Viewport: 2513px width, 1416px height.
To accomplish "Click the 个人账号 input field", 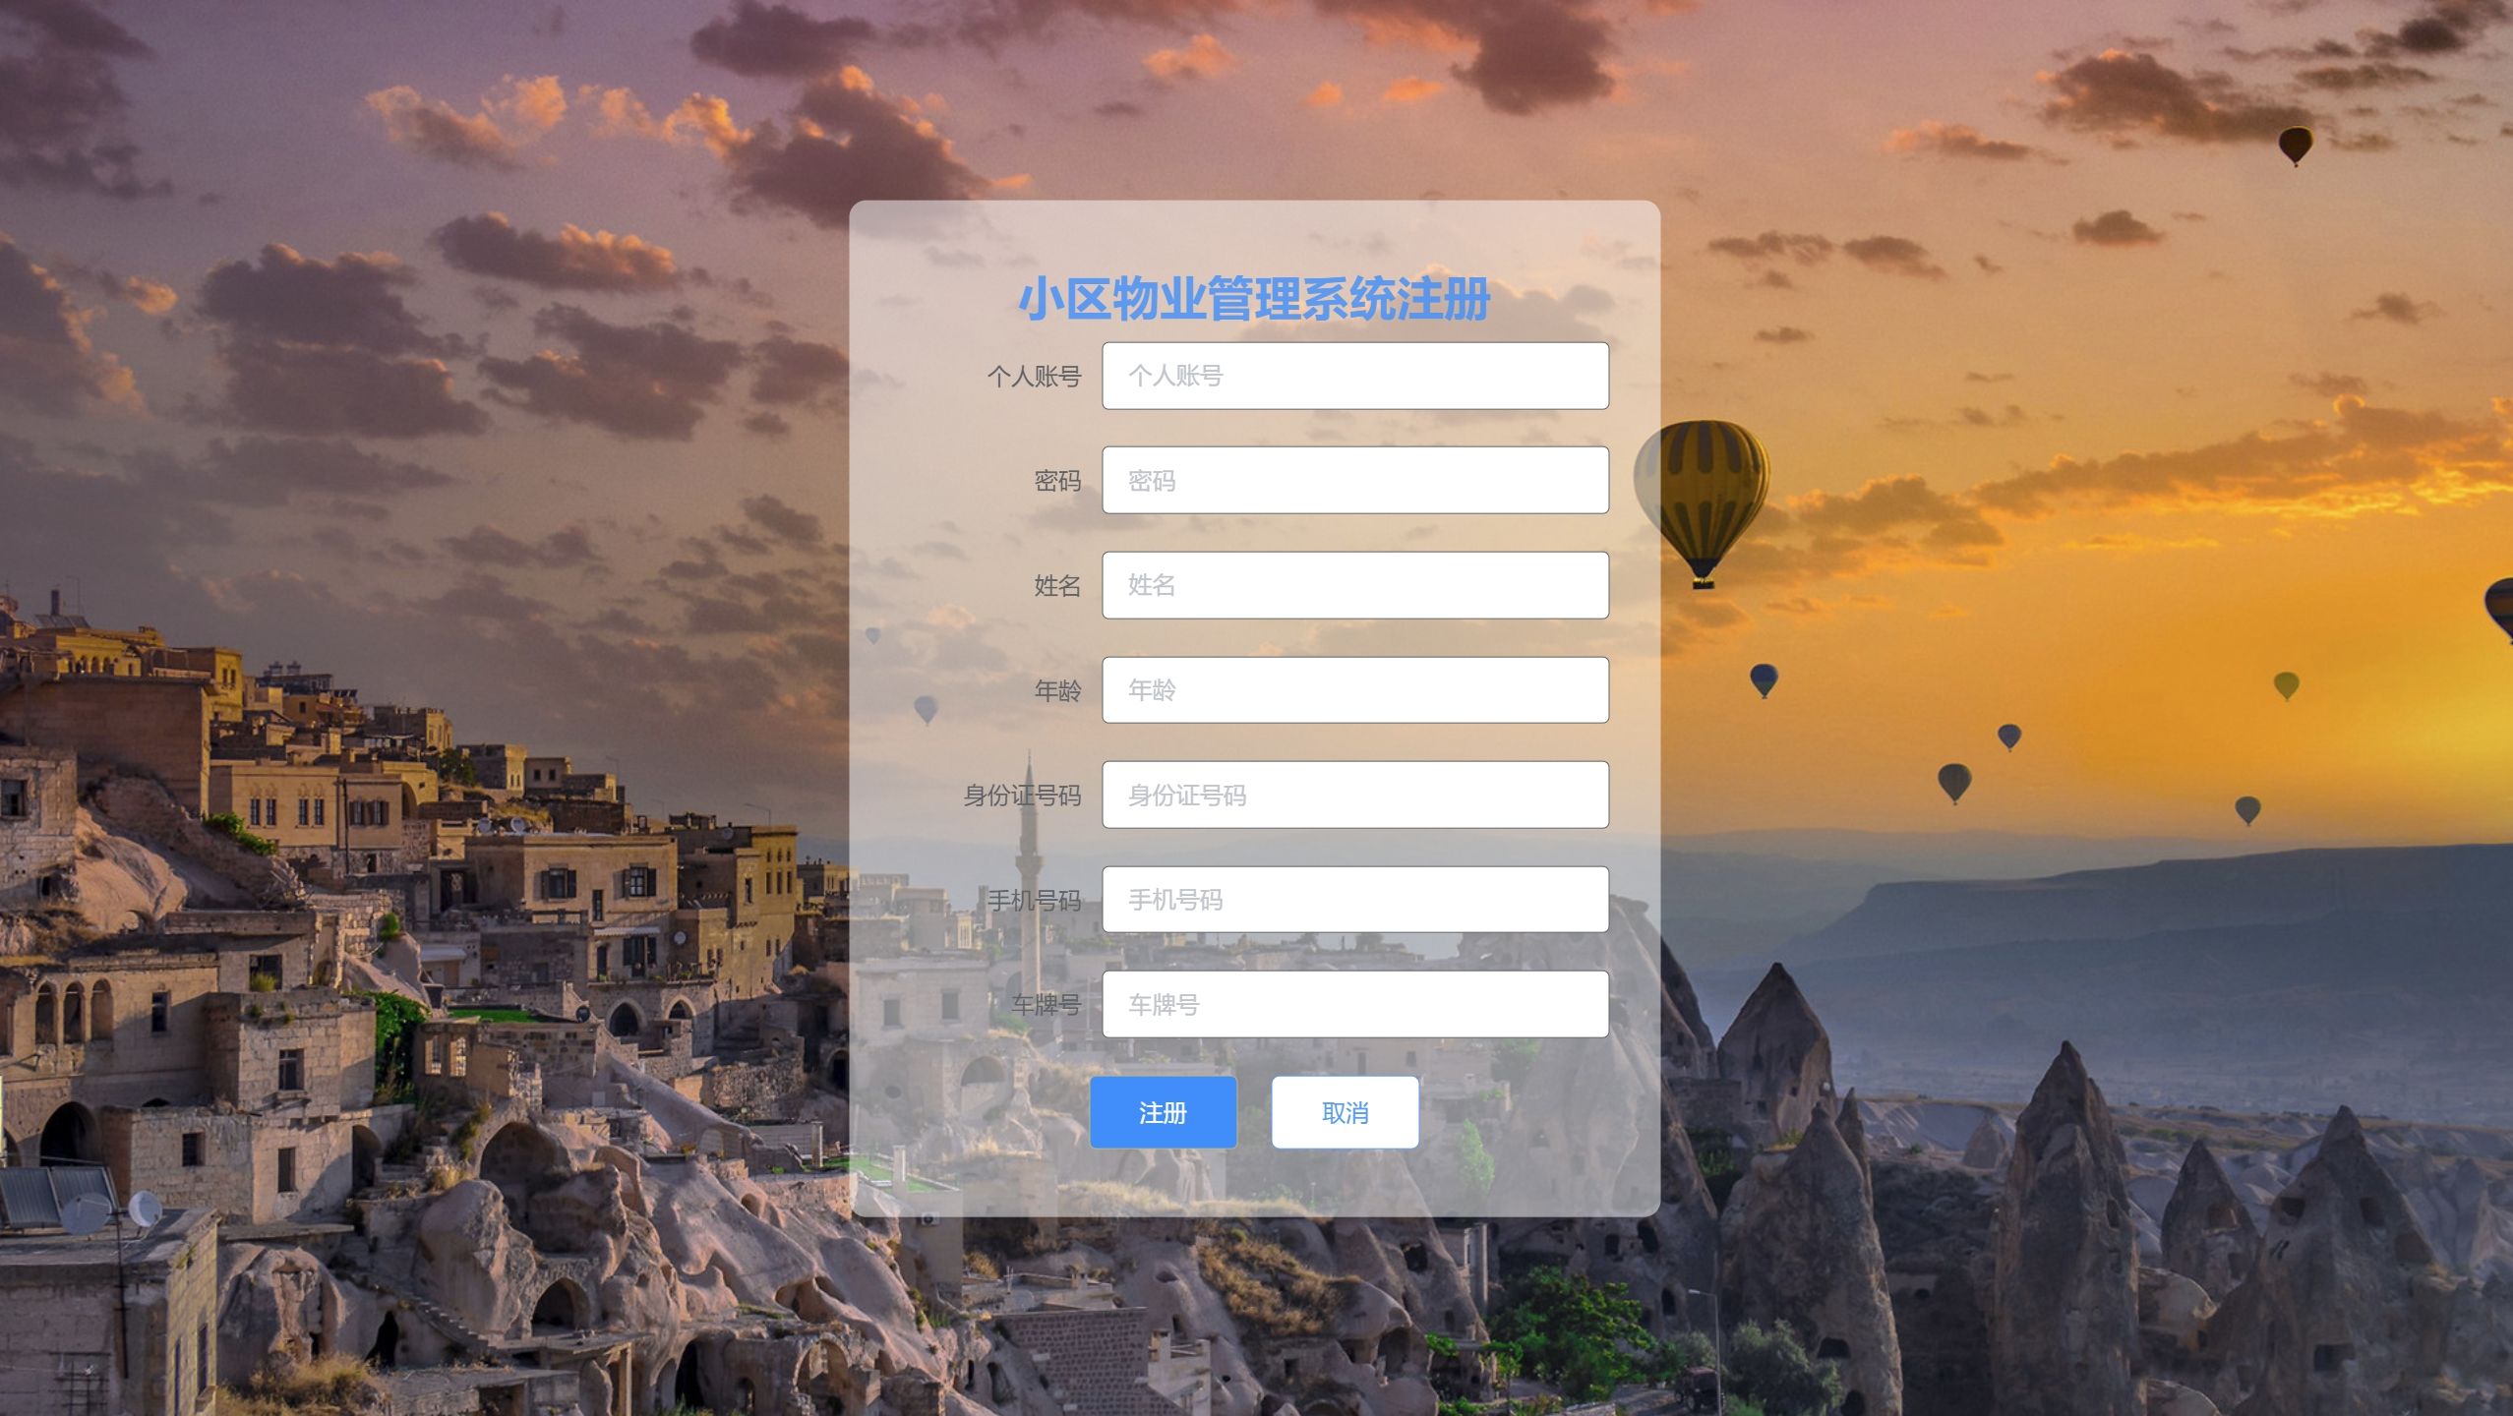I will pos(1355,375).
